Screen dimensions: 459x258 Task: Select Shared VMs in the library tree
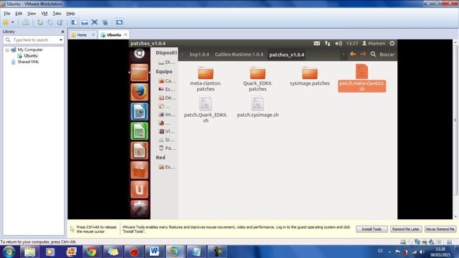[28, 62]
